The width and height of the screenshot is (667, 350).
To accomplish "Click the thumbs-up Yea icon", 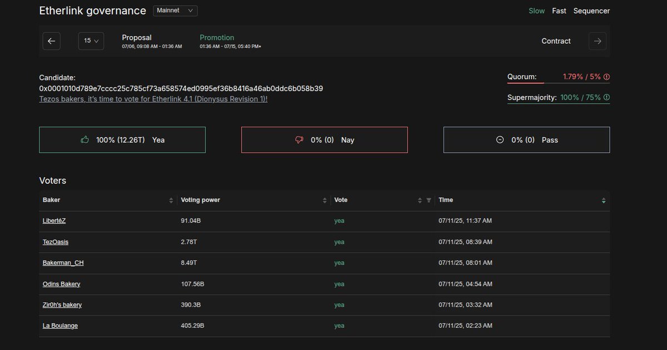I will (84, 140).
